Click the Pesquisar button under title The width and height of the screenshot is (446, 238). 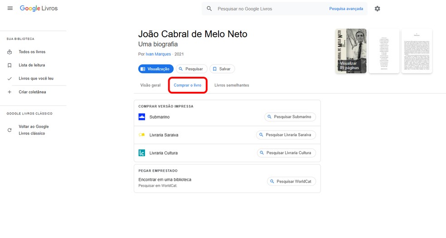coord(191,69)
